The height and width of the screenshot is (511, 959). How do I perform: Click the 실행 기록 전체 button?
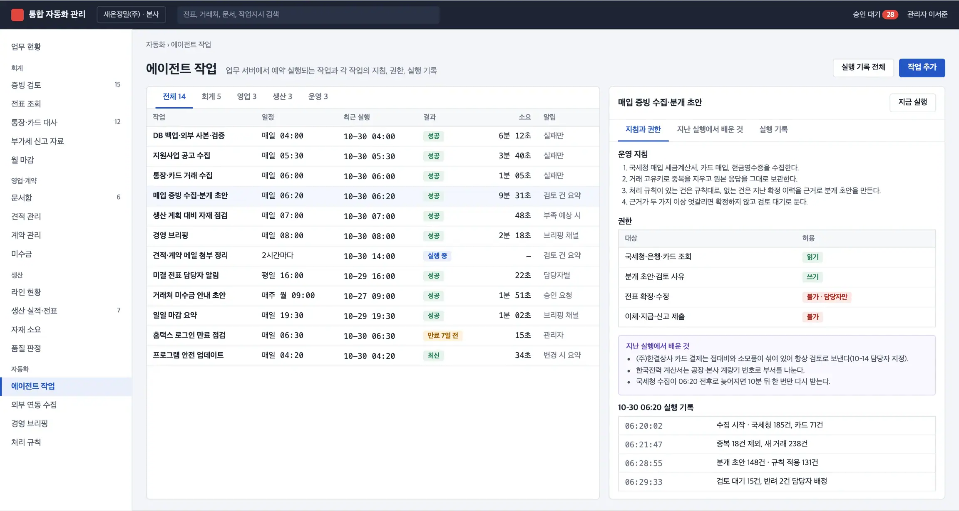(x=863, y=67)
